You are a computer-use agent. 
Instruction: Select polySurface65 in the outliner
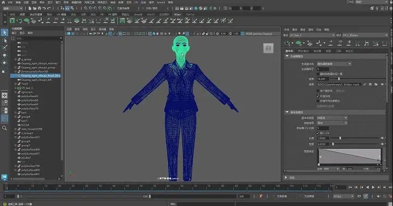[29, 96]
